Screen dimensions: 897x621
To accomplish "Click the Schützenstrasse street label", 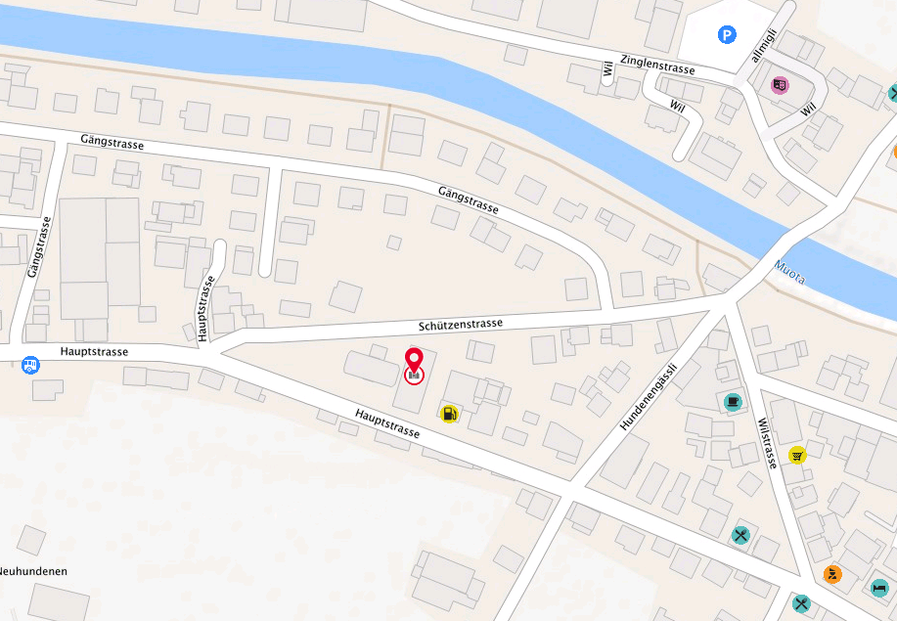I will pyautogui.click(x=461, y=325).
